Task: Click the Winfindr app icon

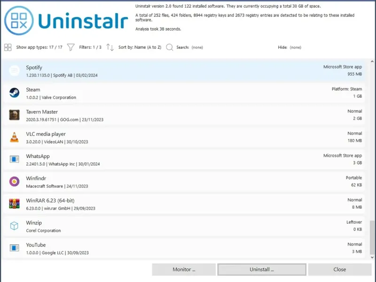Action: pyautogui.click(x=15, y=181)
